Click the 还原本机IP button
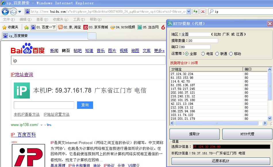Screen dimensions: 273x167 tap(221, 161)
